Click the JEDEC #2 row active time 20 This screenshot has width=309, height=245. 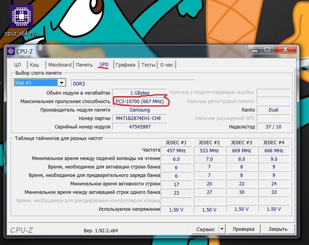point(209,183)
